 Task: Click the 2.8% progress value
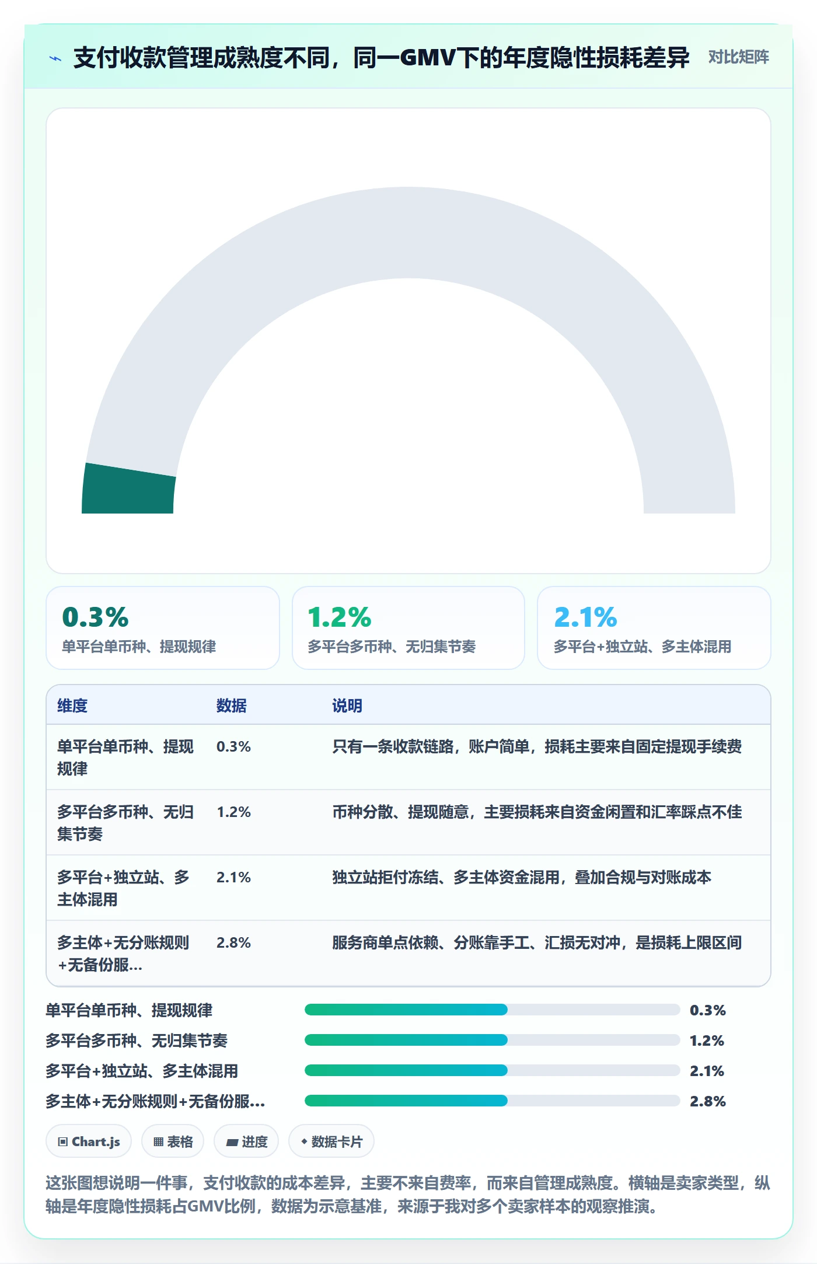click(707, 1101)
